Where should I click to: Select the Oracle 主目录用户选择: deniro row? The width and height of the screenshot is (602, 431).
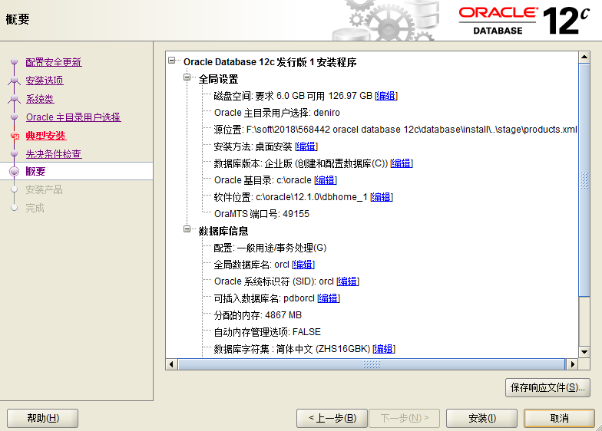(276, 113)
